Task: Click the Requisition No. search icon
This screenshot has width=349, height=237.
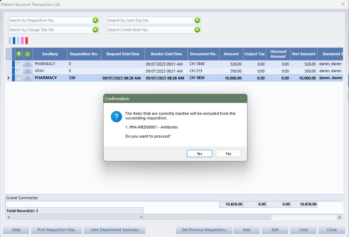Action: pos(96,20)
